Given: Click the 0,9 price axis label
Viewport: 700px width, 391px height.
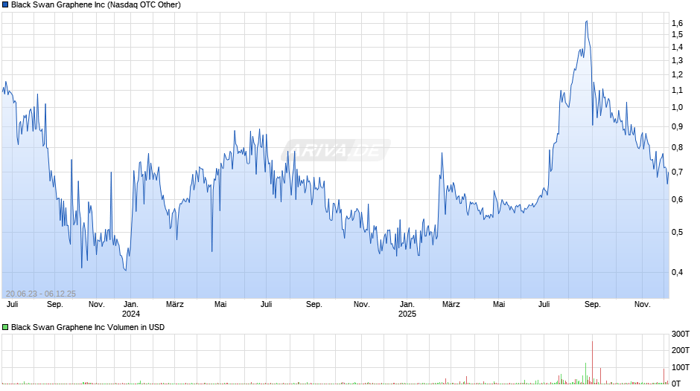Looking at the screenshot, I should click(x=677, y=126).
